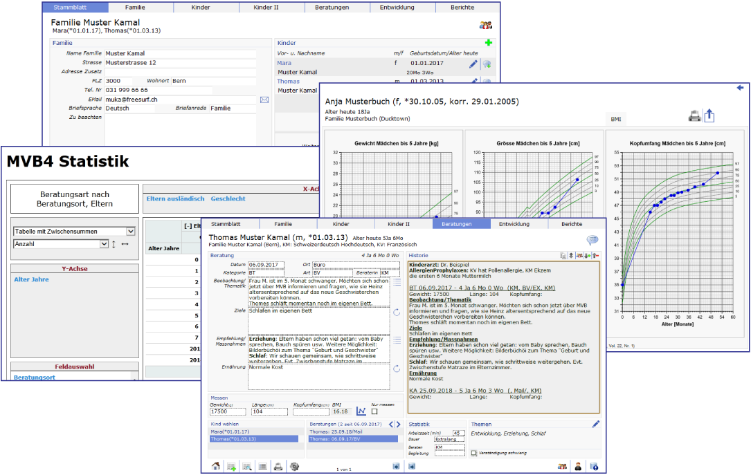Click the speech bubble icon beside Thomas header
Viewport: 751px width, 475px height.
pos(592,240)
